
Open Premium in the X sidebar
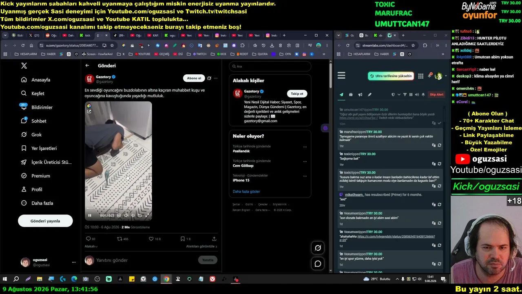(36, 176)
